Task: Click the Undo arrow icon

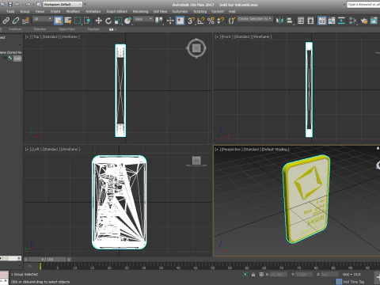Action: (x=17, y=4)
